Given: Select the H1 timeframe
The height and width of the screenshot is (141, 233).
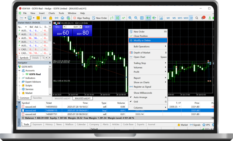Looking at the screenshot, I should pos(191,18).
